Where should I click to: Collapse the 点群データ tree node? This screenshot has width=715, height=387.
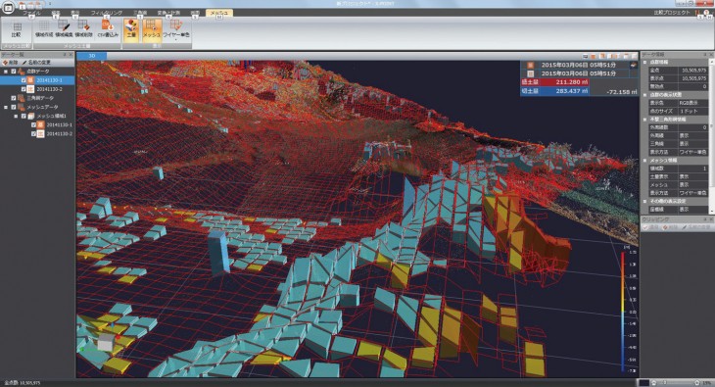pyautogui.click(x=6, y=72)
